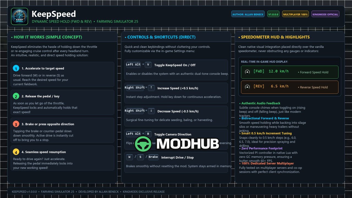This screenshot has height=198, width=352.
Task: Click the [FWD] 12.0 km/h readout
Action: tap(271, 71)
